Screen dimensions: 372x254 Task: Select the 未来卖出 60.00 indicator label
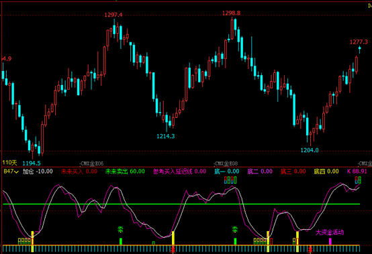[125, 172]
